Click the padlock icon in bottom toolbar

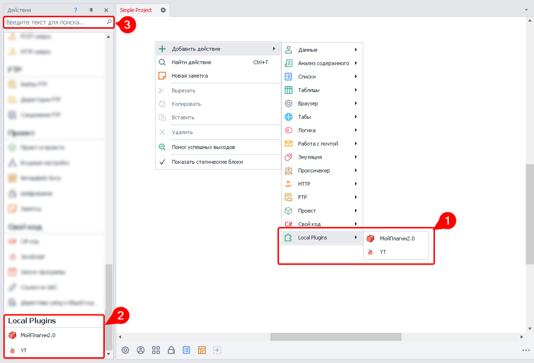pyautogui.click(x=171, y=350)
